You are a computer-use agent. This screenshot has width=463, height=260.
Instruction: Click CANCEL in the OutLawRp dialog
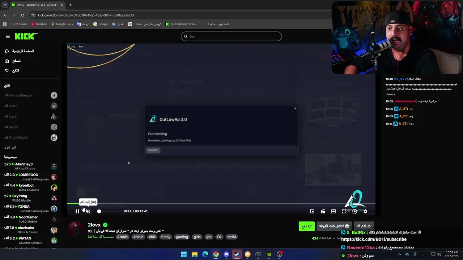tap(153, 150)
